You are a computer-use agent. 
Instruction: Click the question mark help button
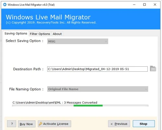pos(12,124)
